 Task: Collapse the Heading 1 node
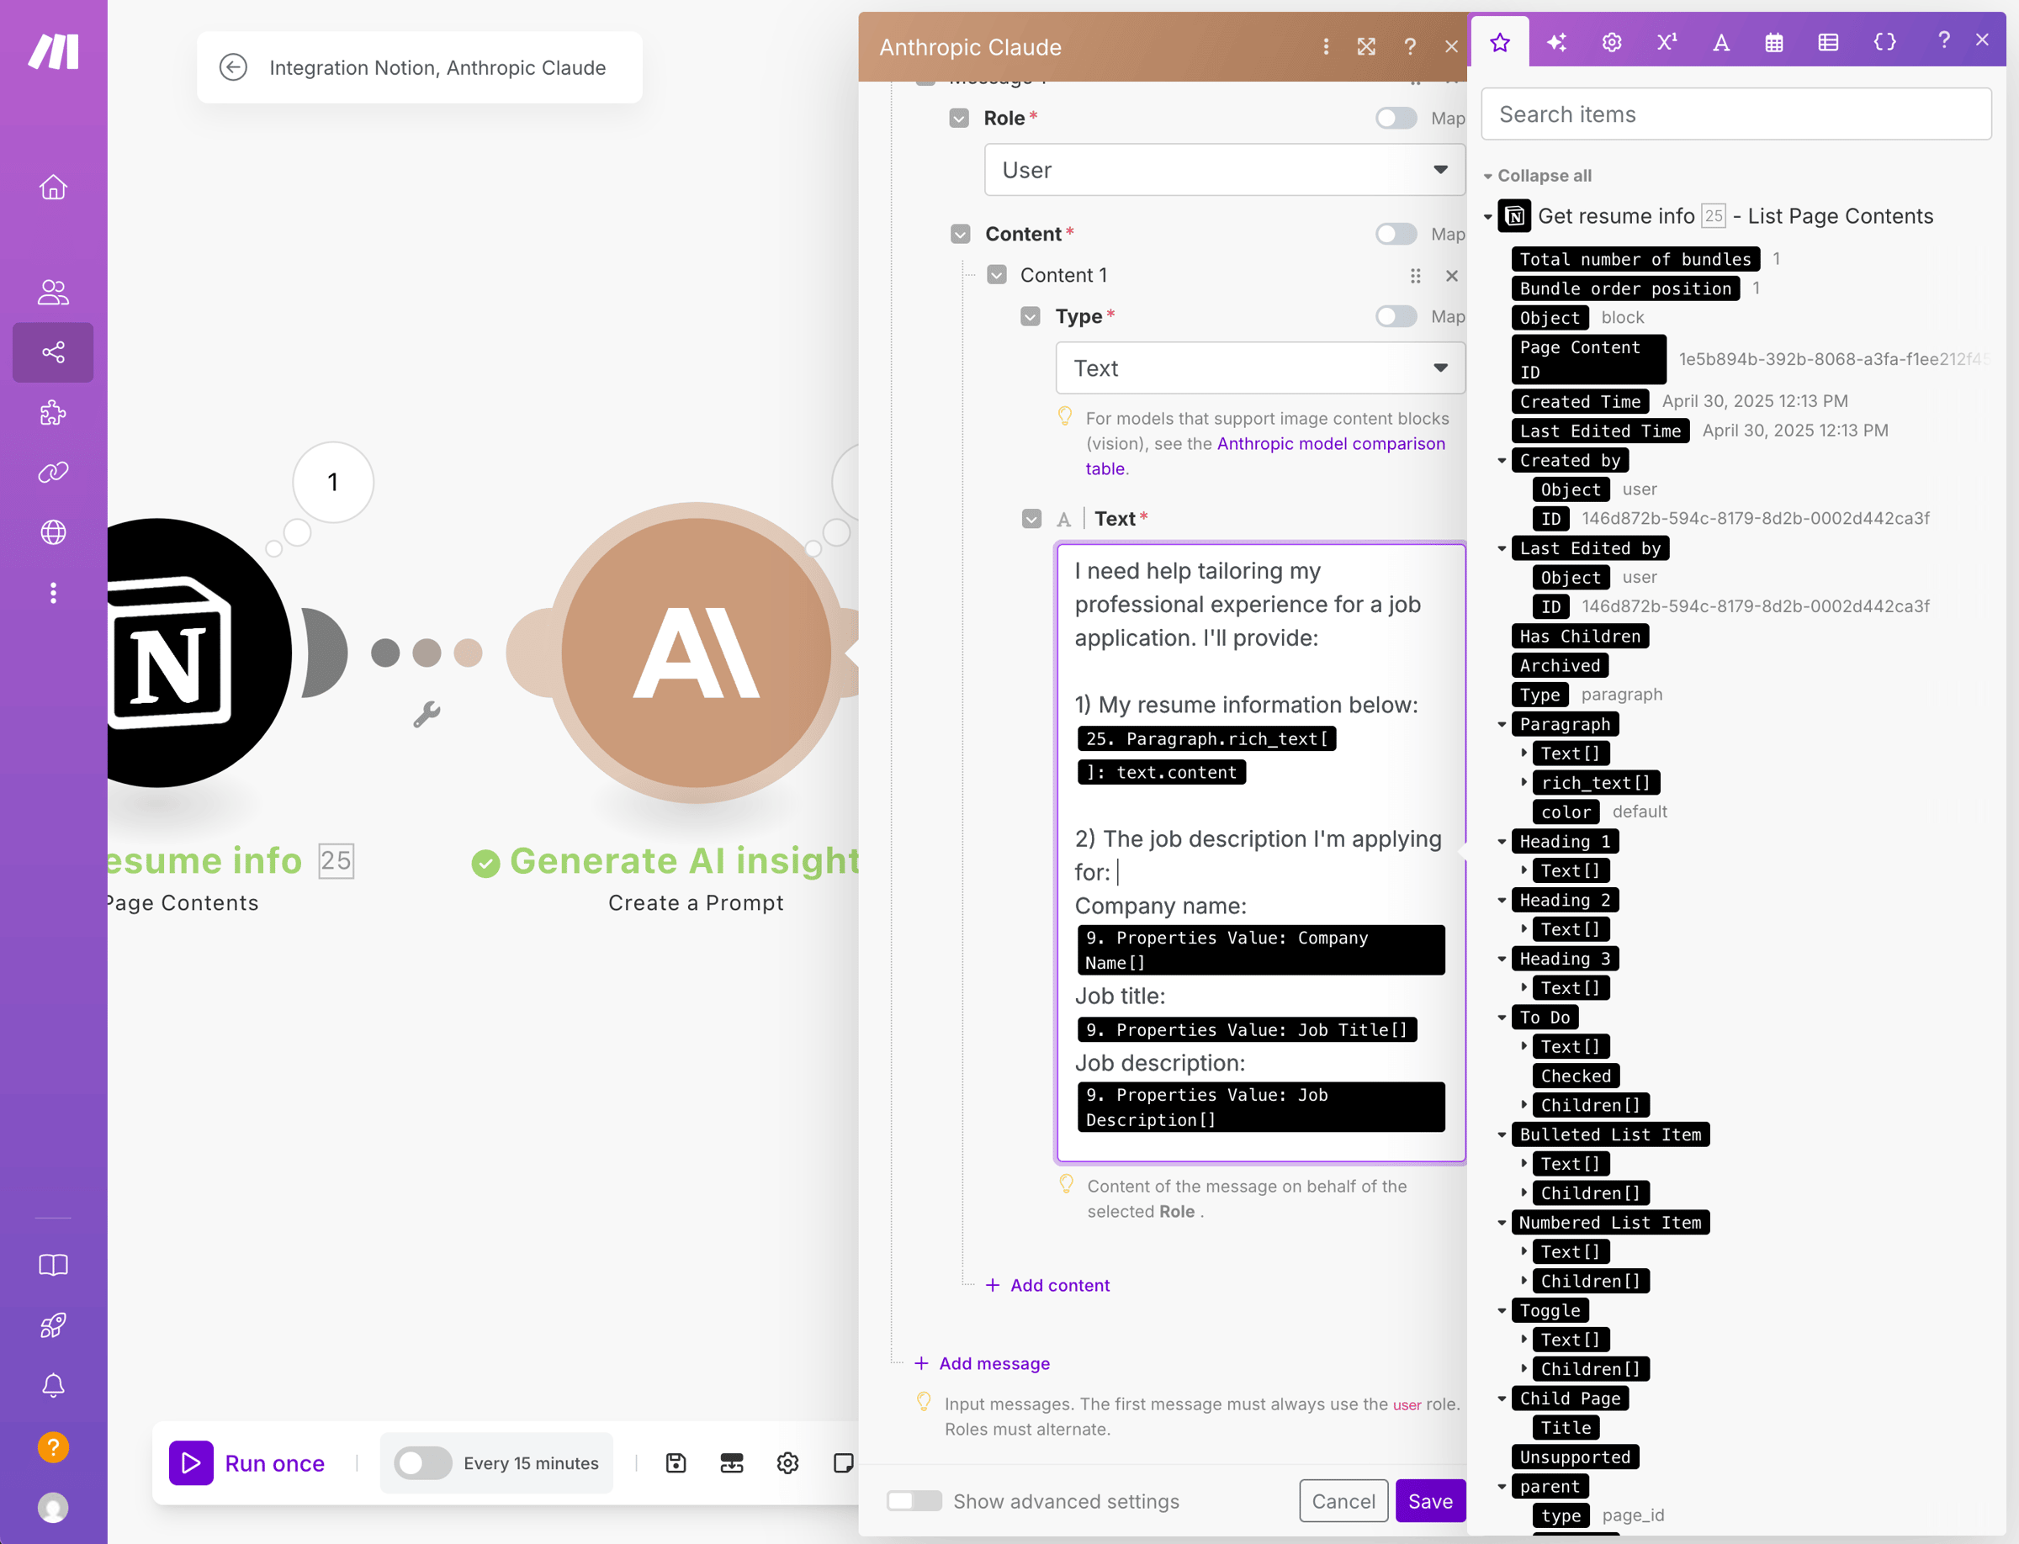pyautogui.click(x=1502, y=841)
